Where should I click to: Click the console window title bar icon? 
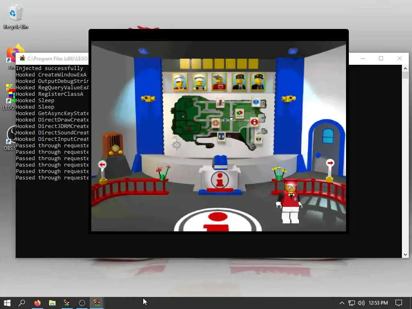[x=22, y=58]
